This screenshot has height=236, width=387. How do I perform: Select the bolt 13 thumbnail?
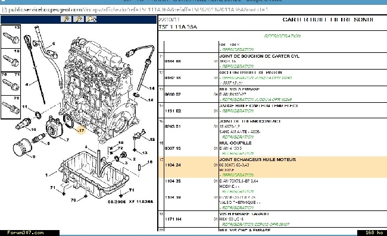11,36
